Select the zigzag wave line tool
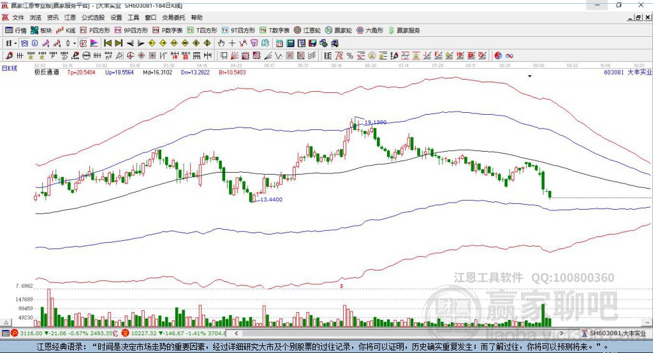653x353 pixels. (279, 56)
